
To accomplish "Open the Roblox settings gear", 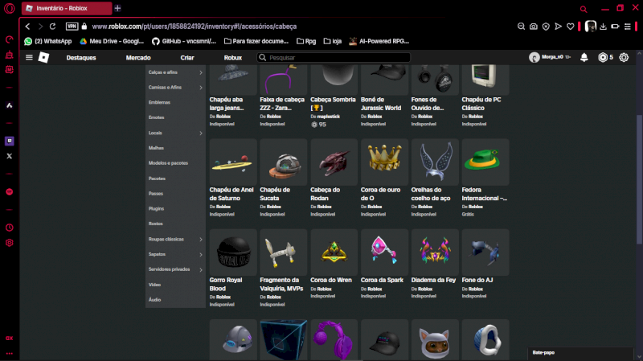I will [624, 57].
